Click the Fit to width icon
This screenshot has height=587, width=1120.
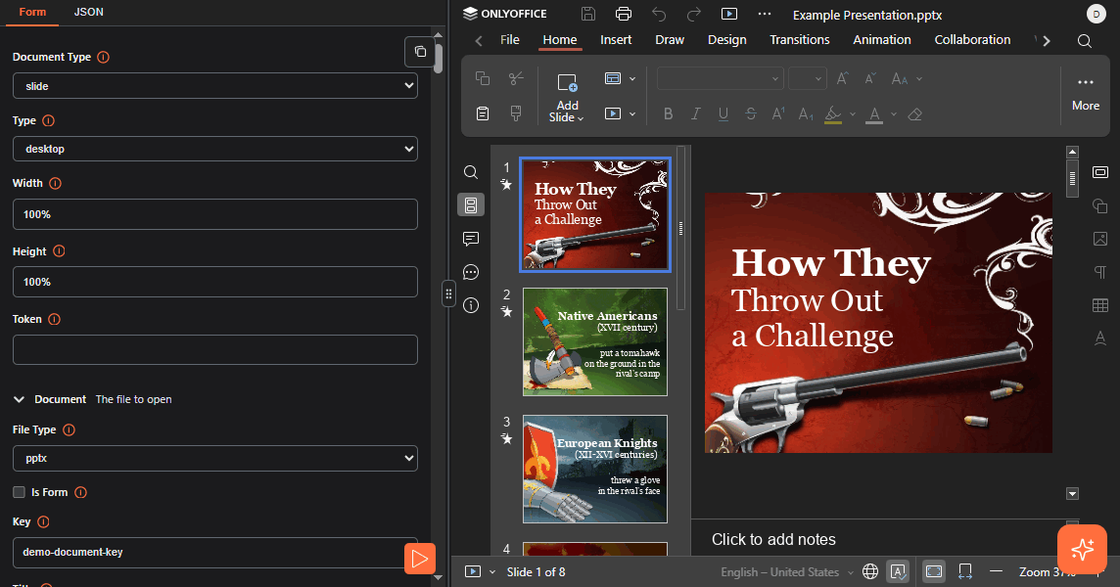[965, 571]
